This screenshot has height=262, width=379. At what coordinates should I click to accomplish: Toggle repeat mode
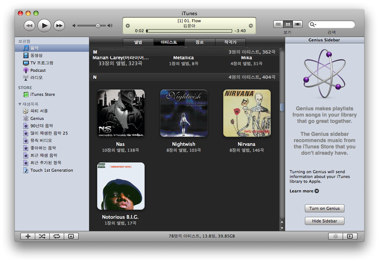(x=57, y=236)
